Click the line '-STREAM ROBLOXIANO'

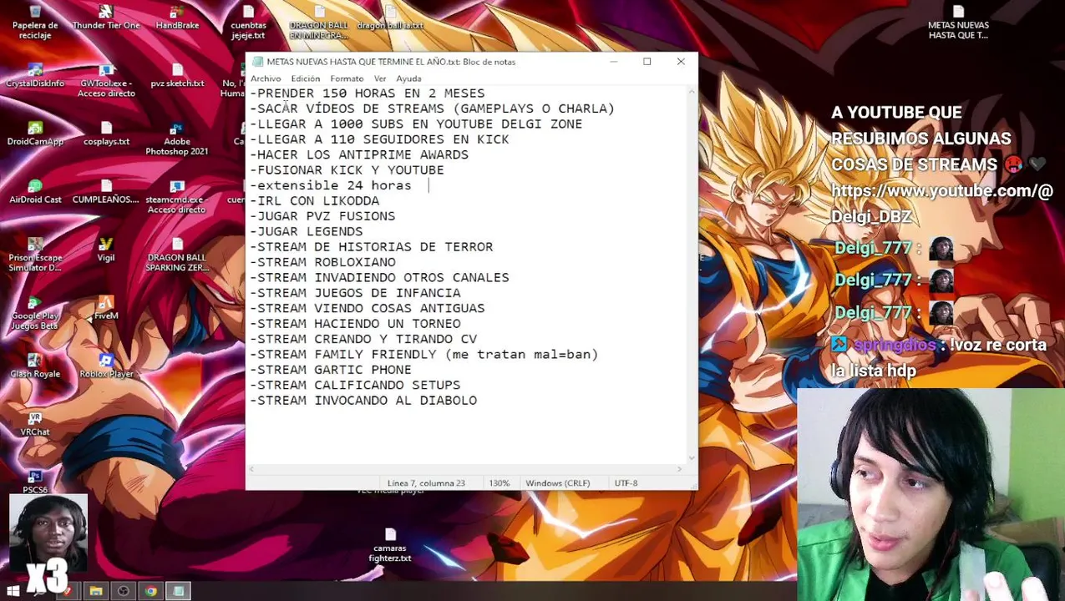[x=322, y=262]
